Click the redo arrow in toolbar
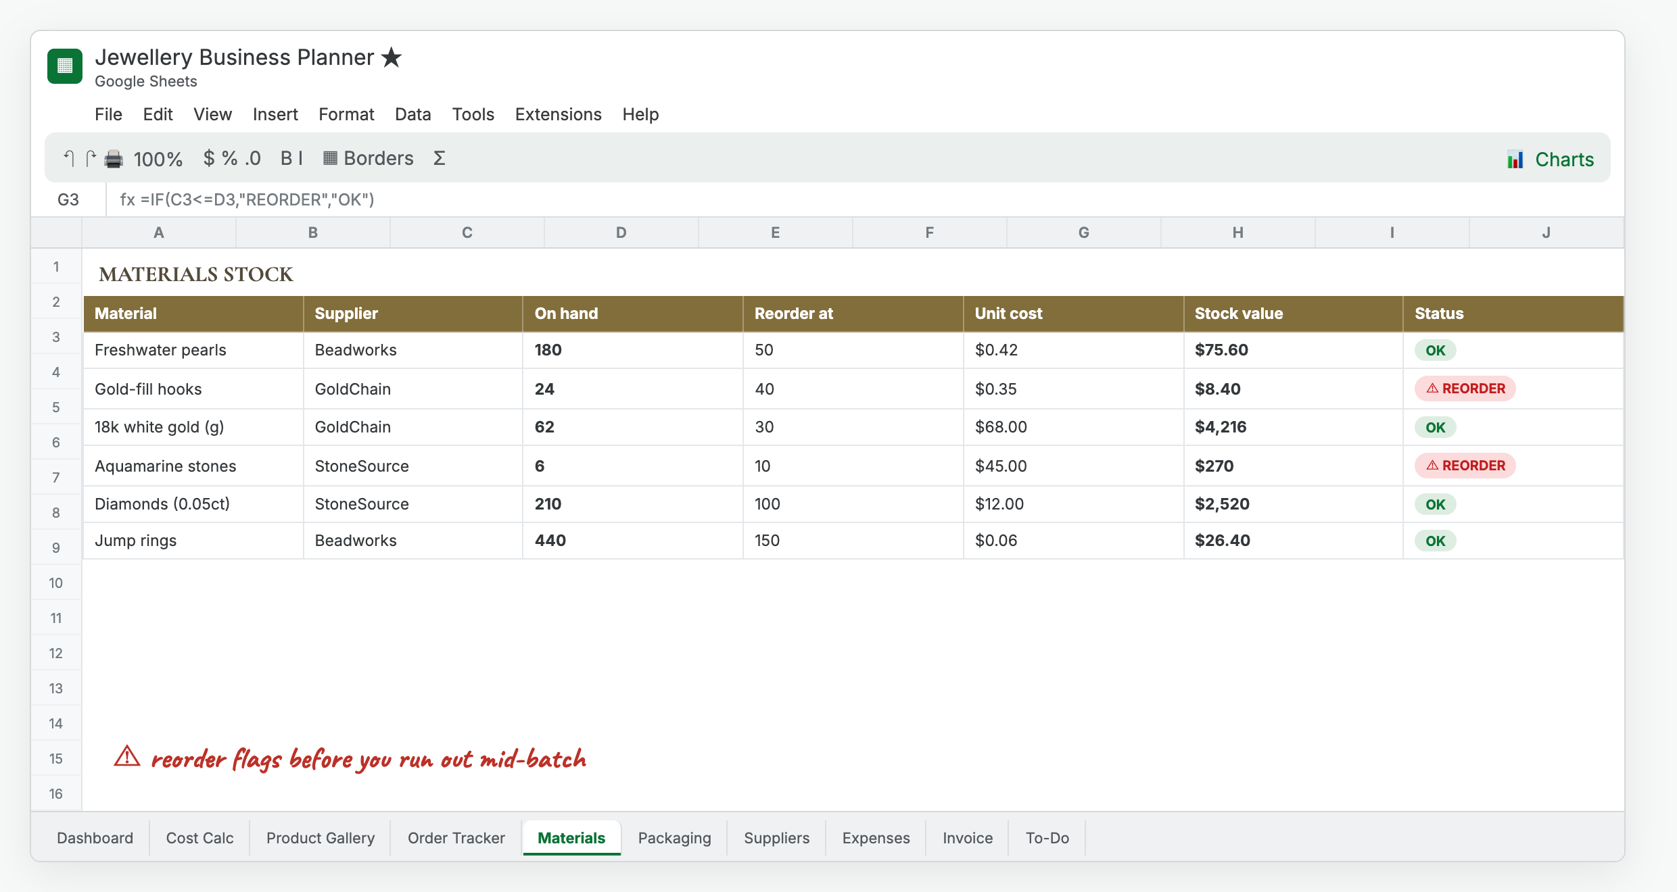Viewport: 1677px width, 892px height. pos(91,158)
